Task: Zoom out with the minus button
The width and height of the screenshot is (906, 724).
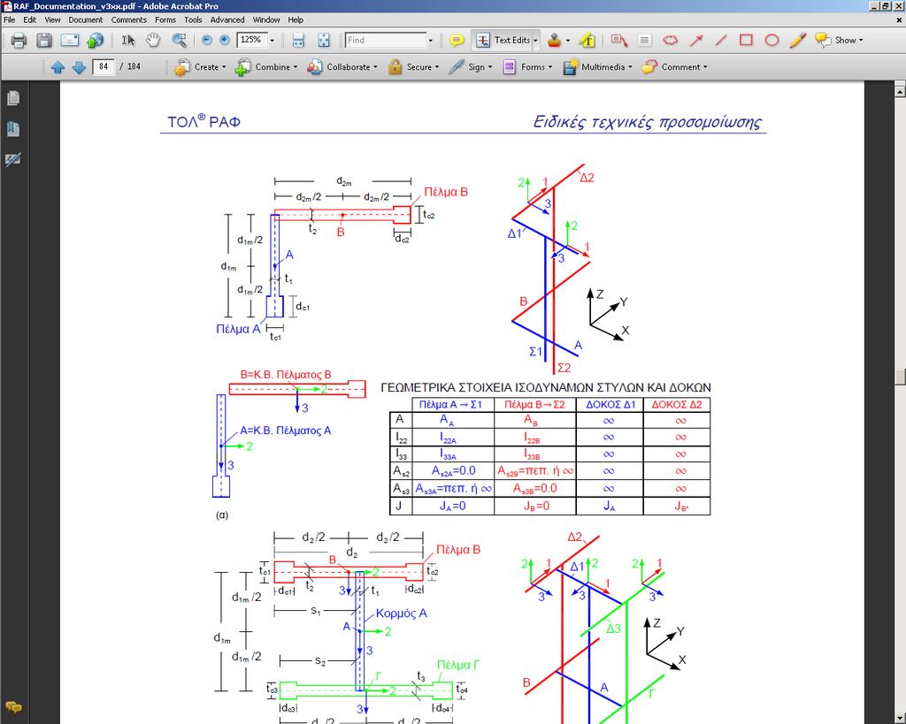Action: [207, 41]
